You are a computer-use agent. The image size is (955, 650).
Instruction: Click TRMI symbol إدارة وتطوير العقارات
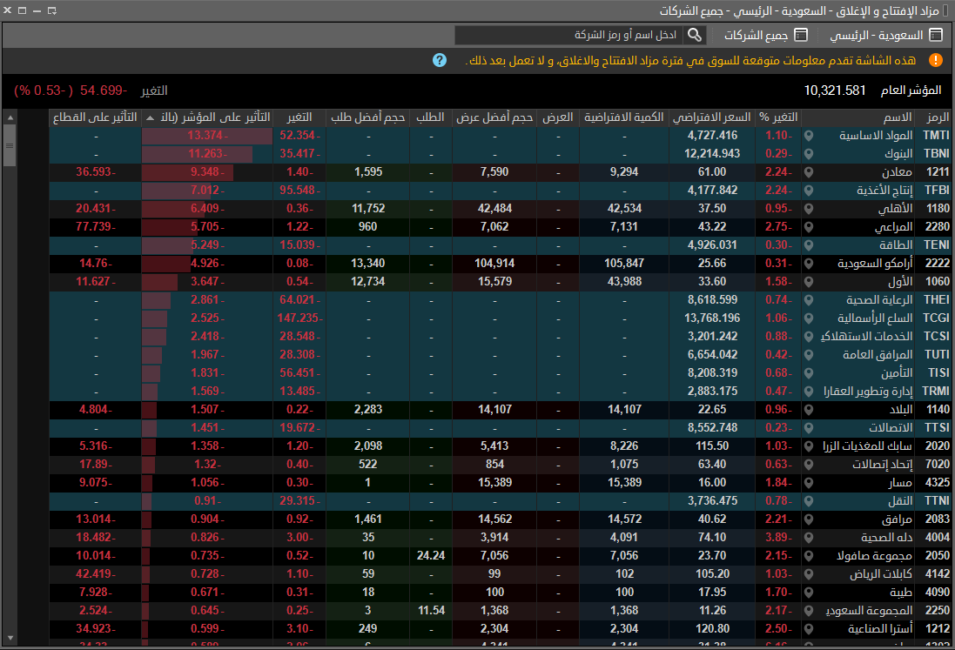pos(936,392)
